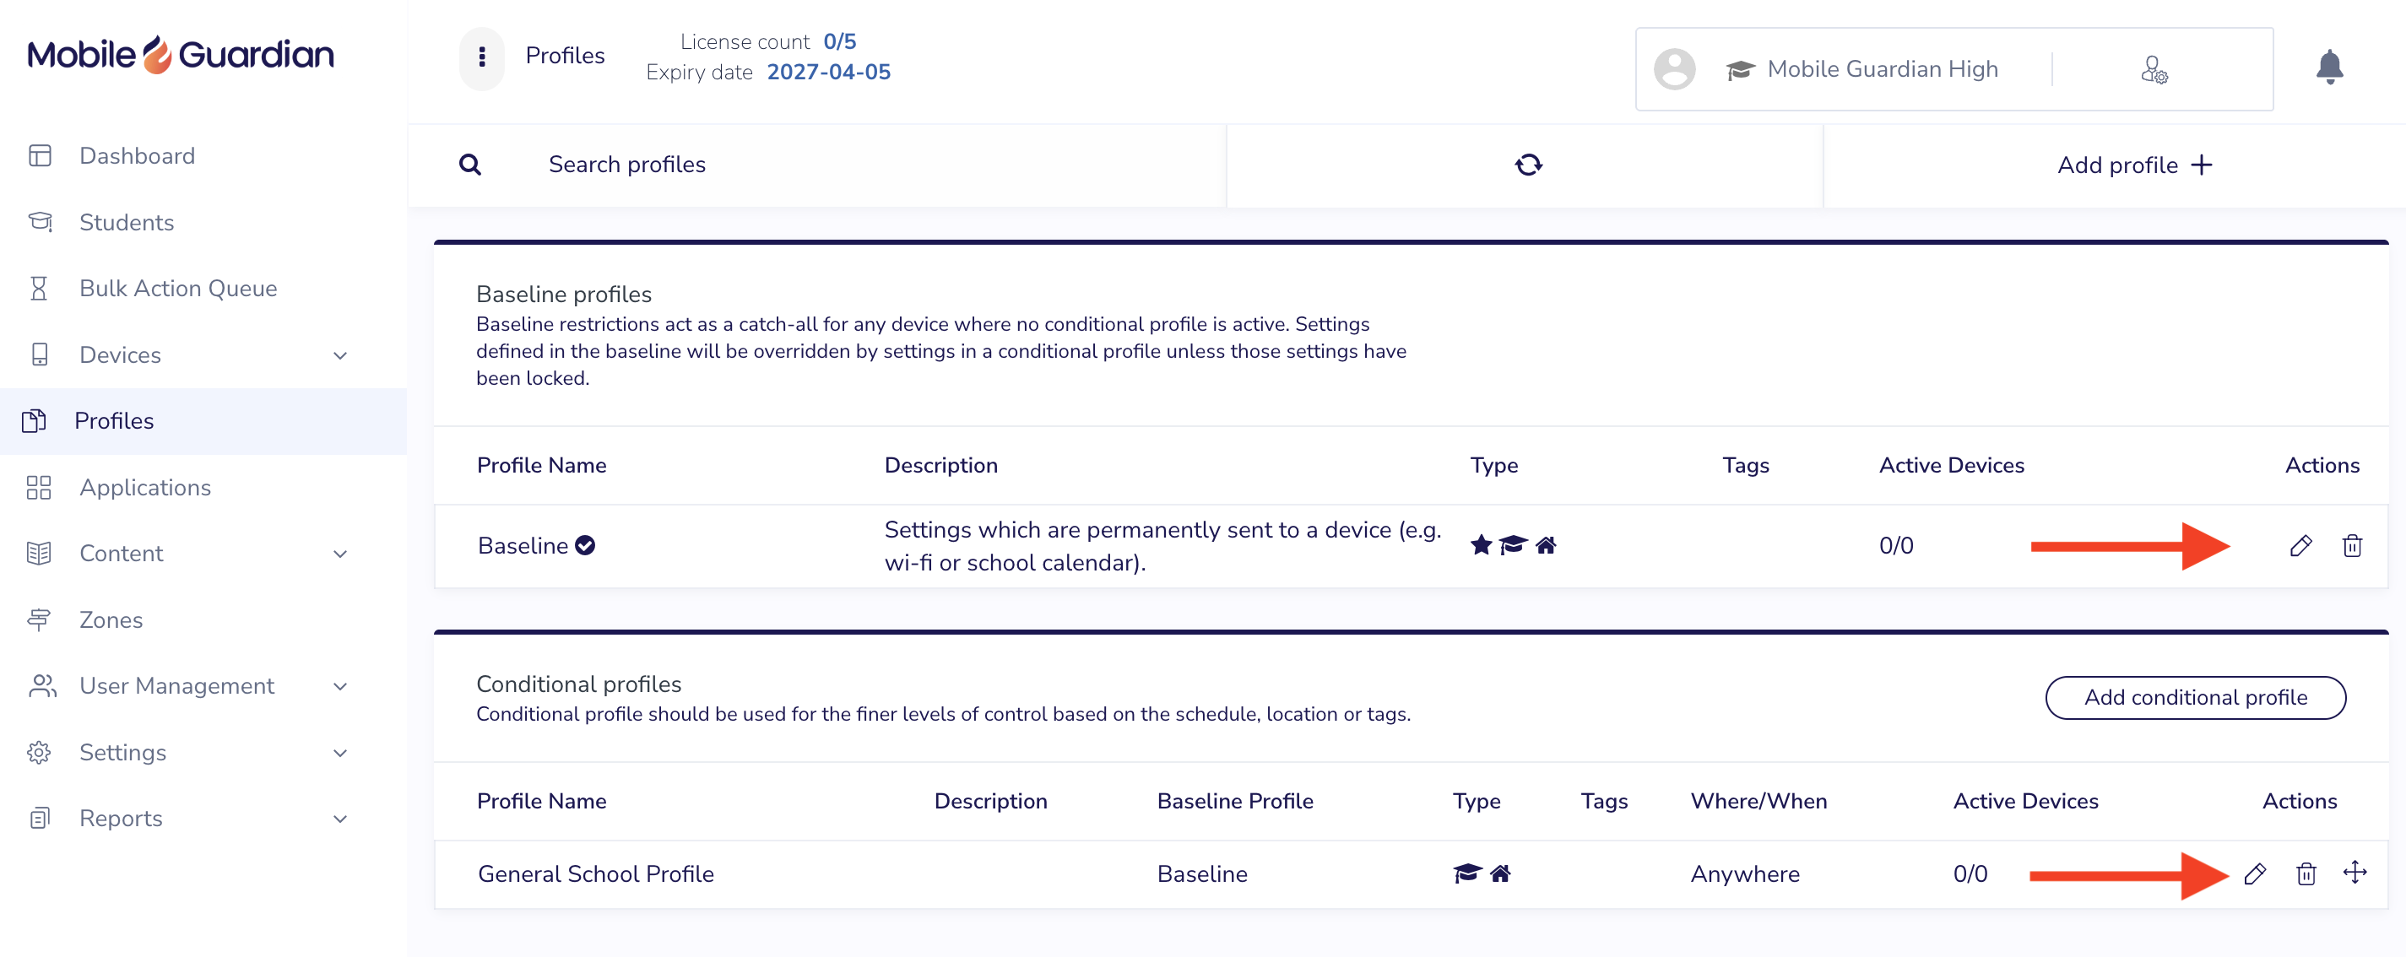
Task: Edit the Baseline profile with pencil icon
Action: tap(2300, 545)
